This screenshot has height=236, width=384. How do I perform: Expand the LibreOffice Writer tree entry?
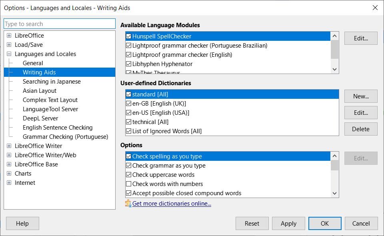click(9, 146)
